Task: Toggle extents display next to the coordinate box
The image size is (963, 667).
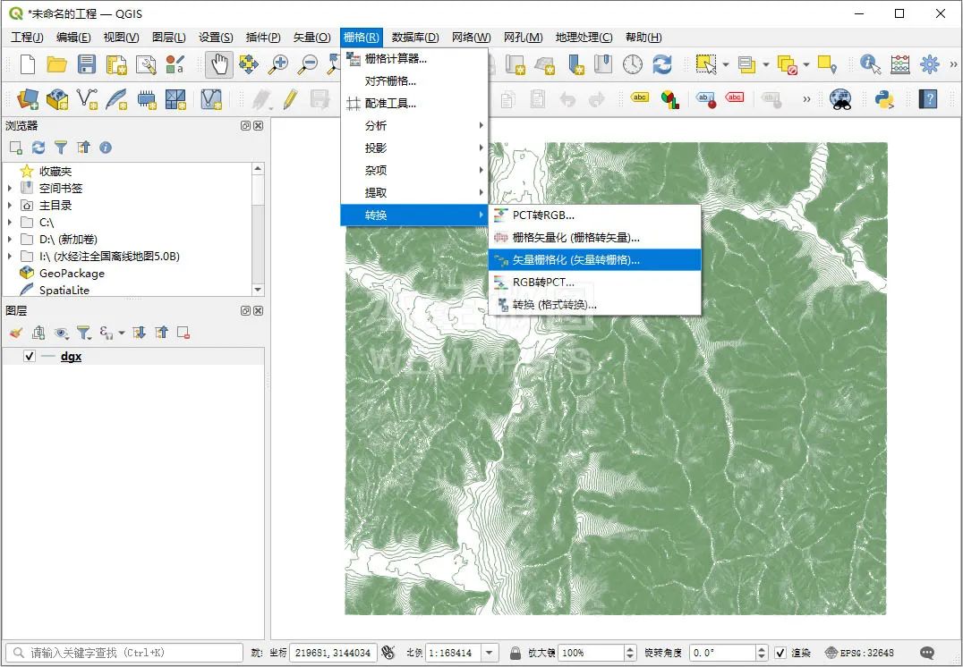Action: 388,653
